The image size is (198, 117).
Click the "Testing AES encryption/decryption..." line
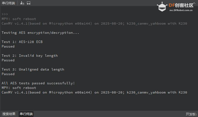40,33
